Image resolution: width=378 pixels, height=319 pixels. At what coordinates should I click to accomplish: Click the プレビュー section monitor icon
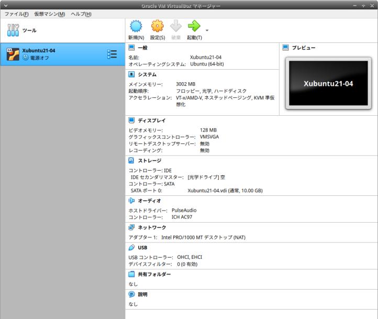click(x=285, y=48)
